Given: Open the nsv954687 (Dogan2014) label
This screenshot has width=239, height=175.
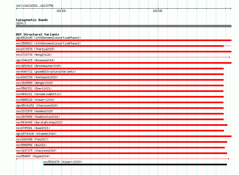Looking at the screenshot, I should tap(33, 156).
